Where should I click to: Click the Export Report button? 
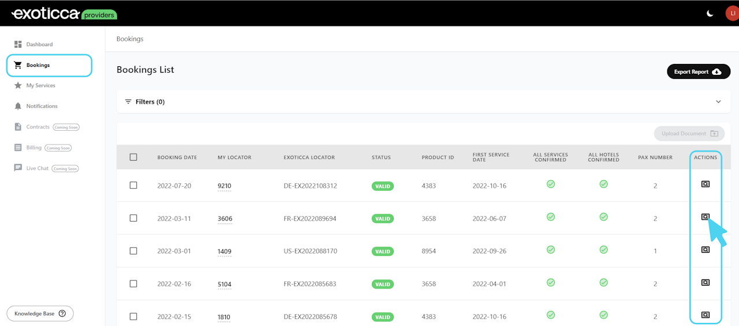[698, 71]
